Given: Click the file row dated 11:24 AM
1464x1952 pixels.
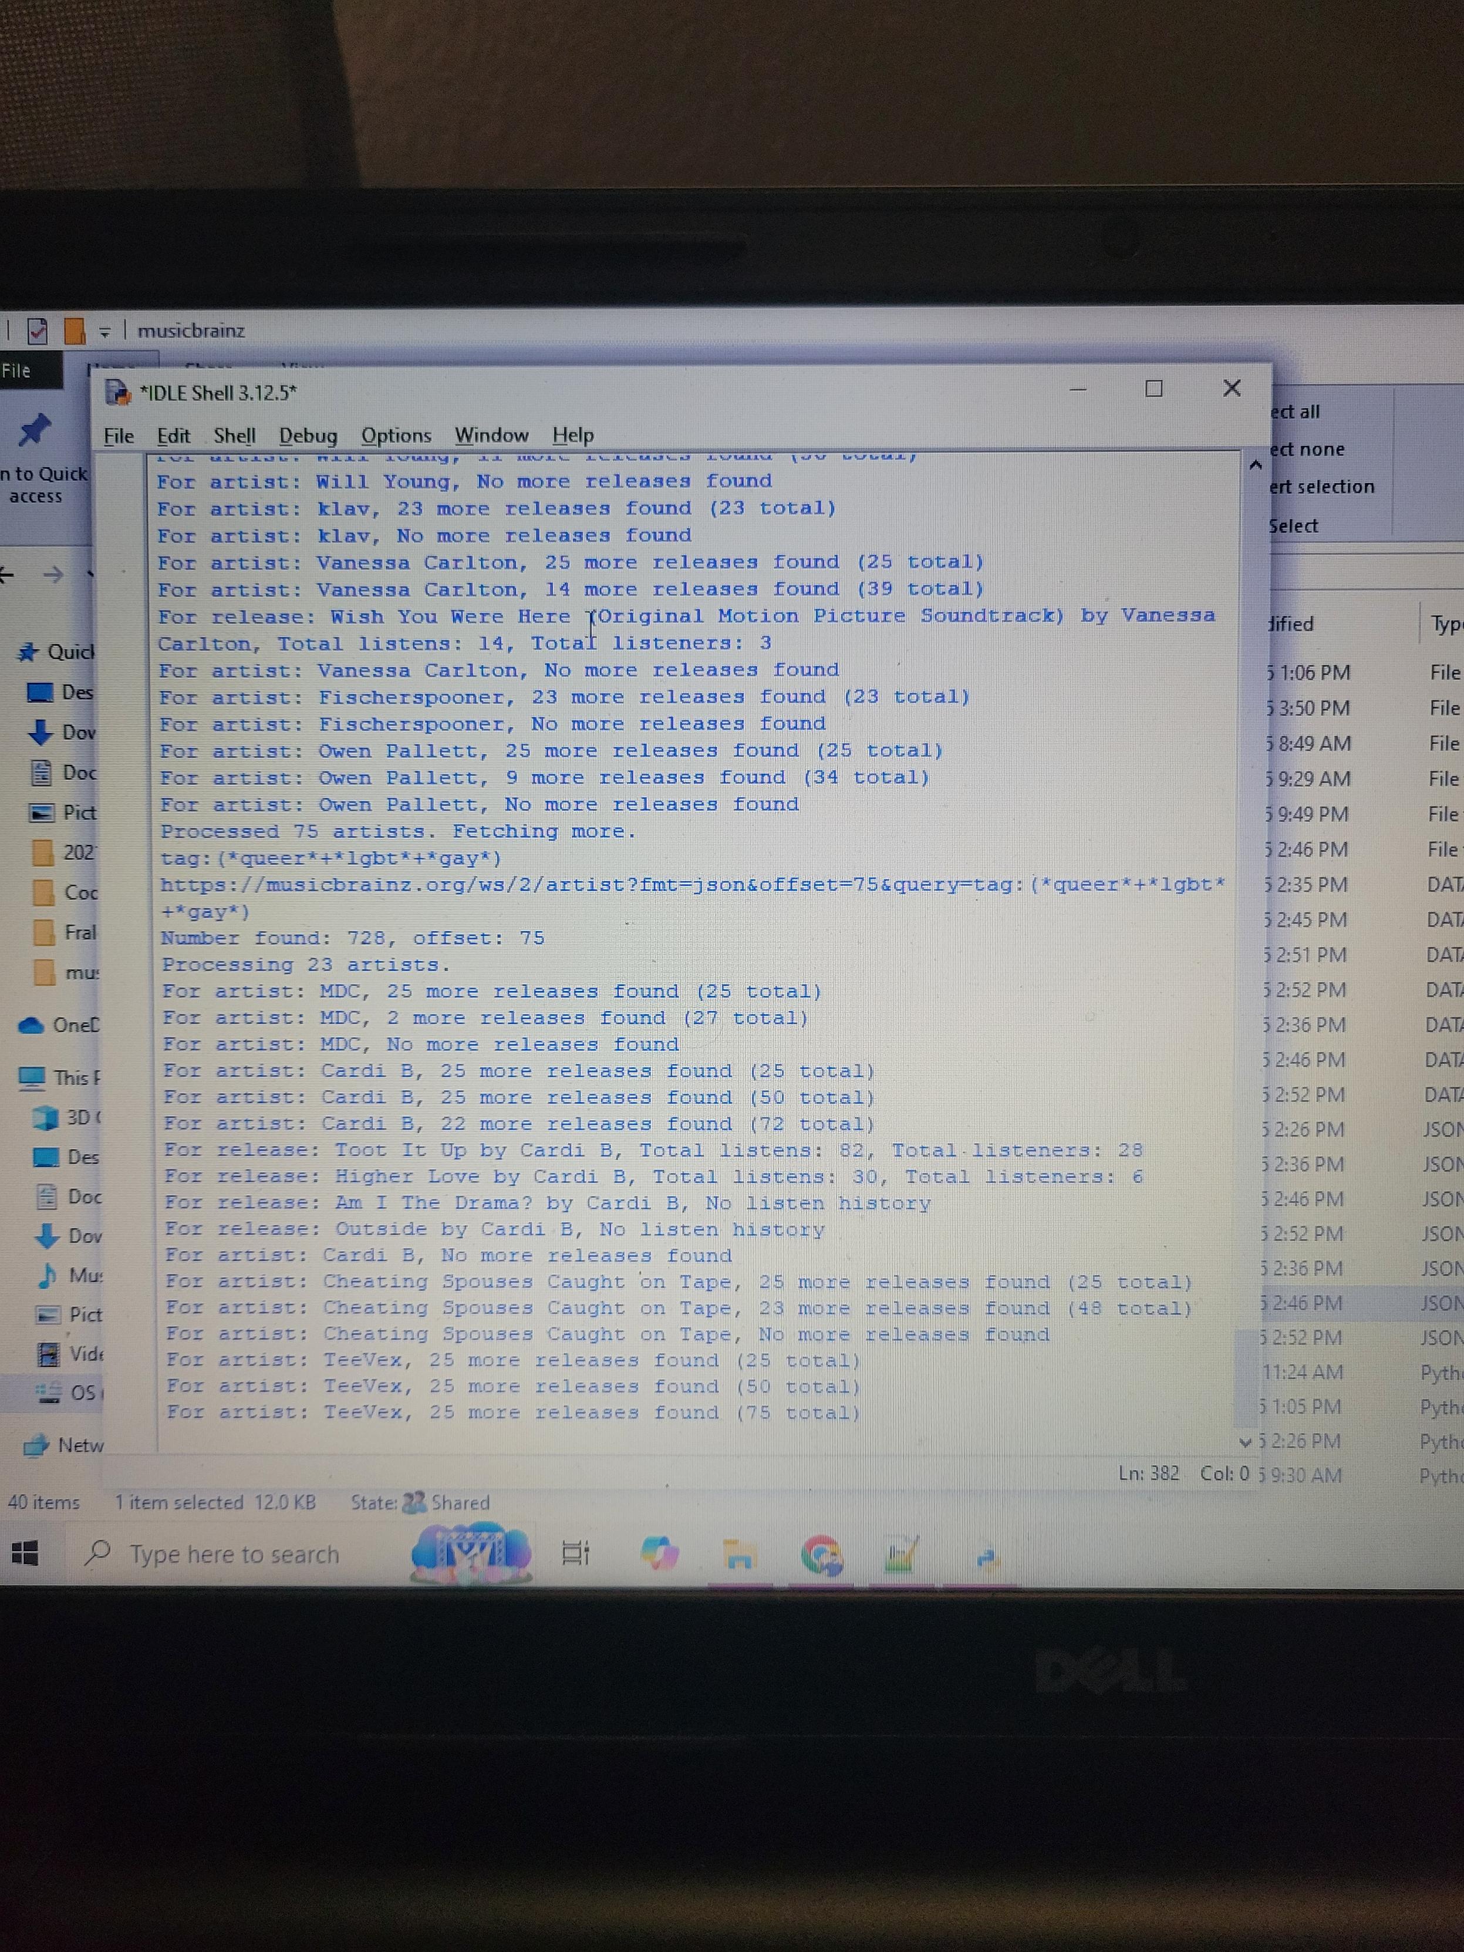Looking at the screenshot, I should [1362, 1372].
